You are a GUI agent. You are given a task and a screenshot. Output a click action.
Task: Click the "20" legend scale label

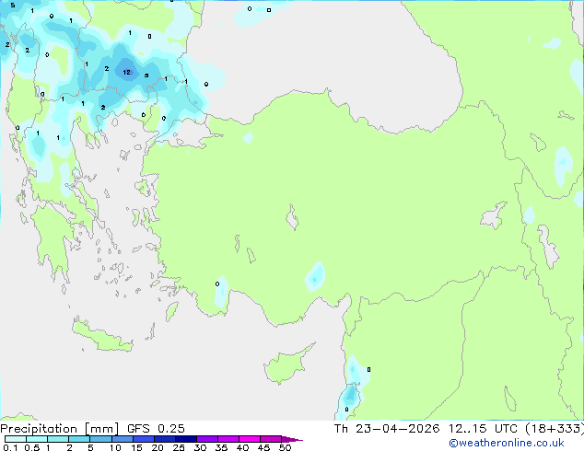pyautogui.click(x=158, y=447)
